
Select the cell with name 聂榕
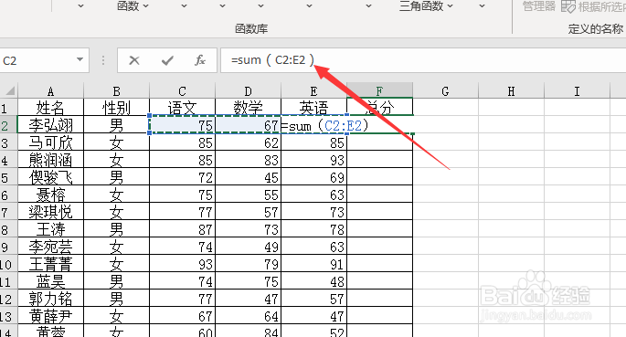(x=50, y=195)
